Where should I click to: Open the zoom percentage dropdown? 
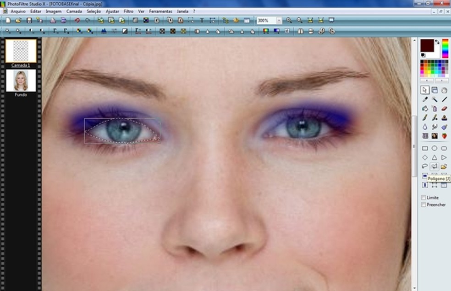point(279,21)
